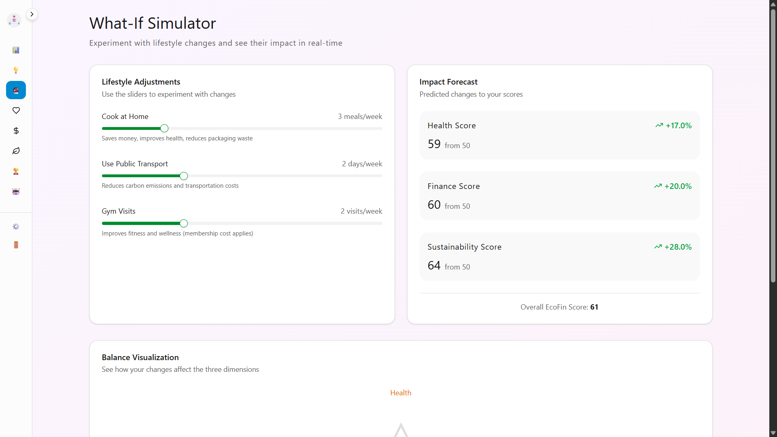Viewport: 777px width, 437px height.
Task: Click the Cook at Home slider handle
Action: click(x=164, y=128)
